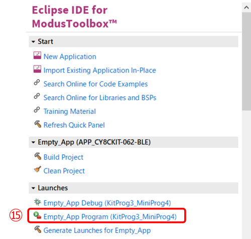The height and width of the screenshot is (239, 251).
Task: Collapse the Empty_App (APP_CY8CKIT-062-BLE) section
Action: [x=33, y=142]
